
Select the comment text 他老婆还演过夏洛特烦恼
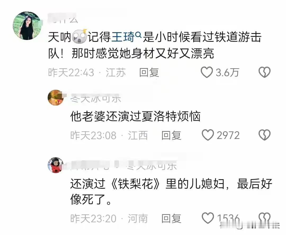point(135,116)
